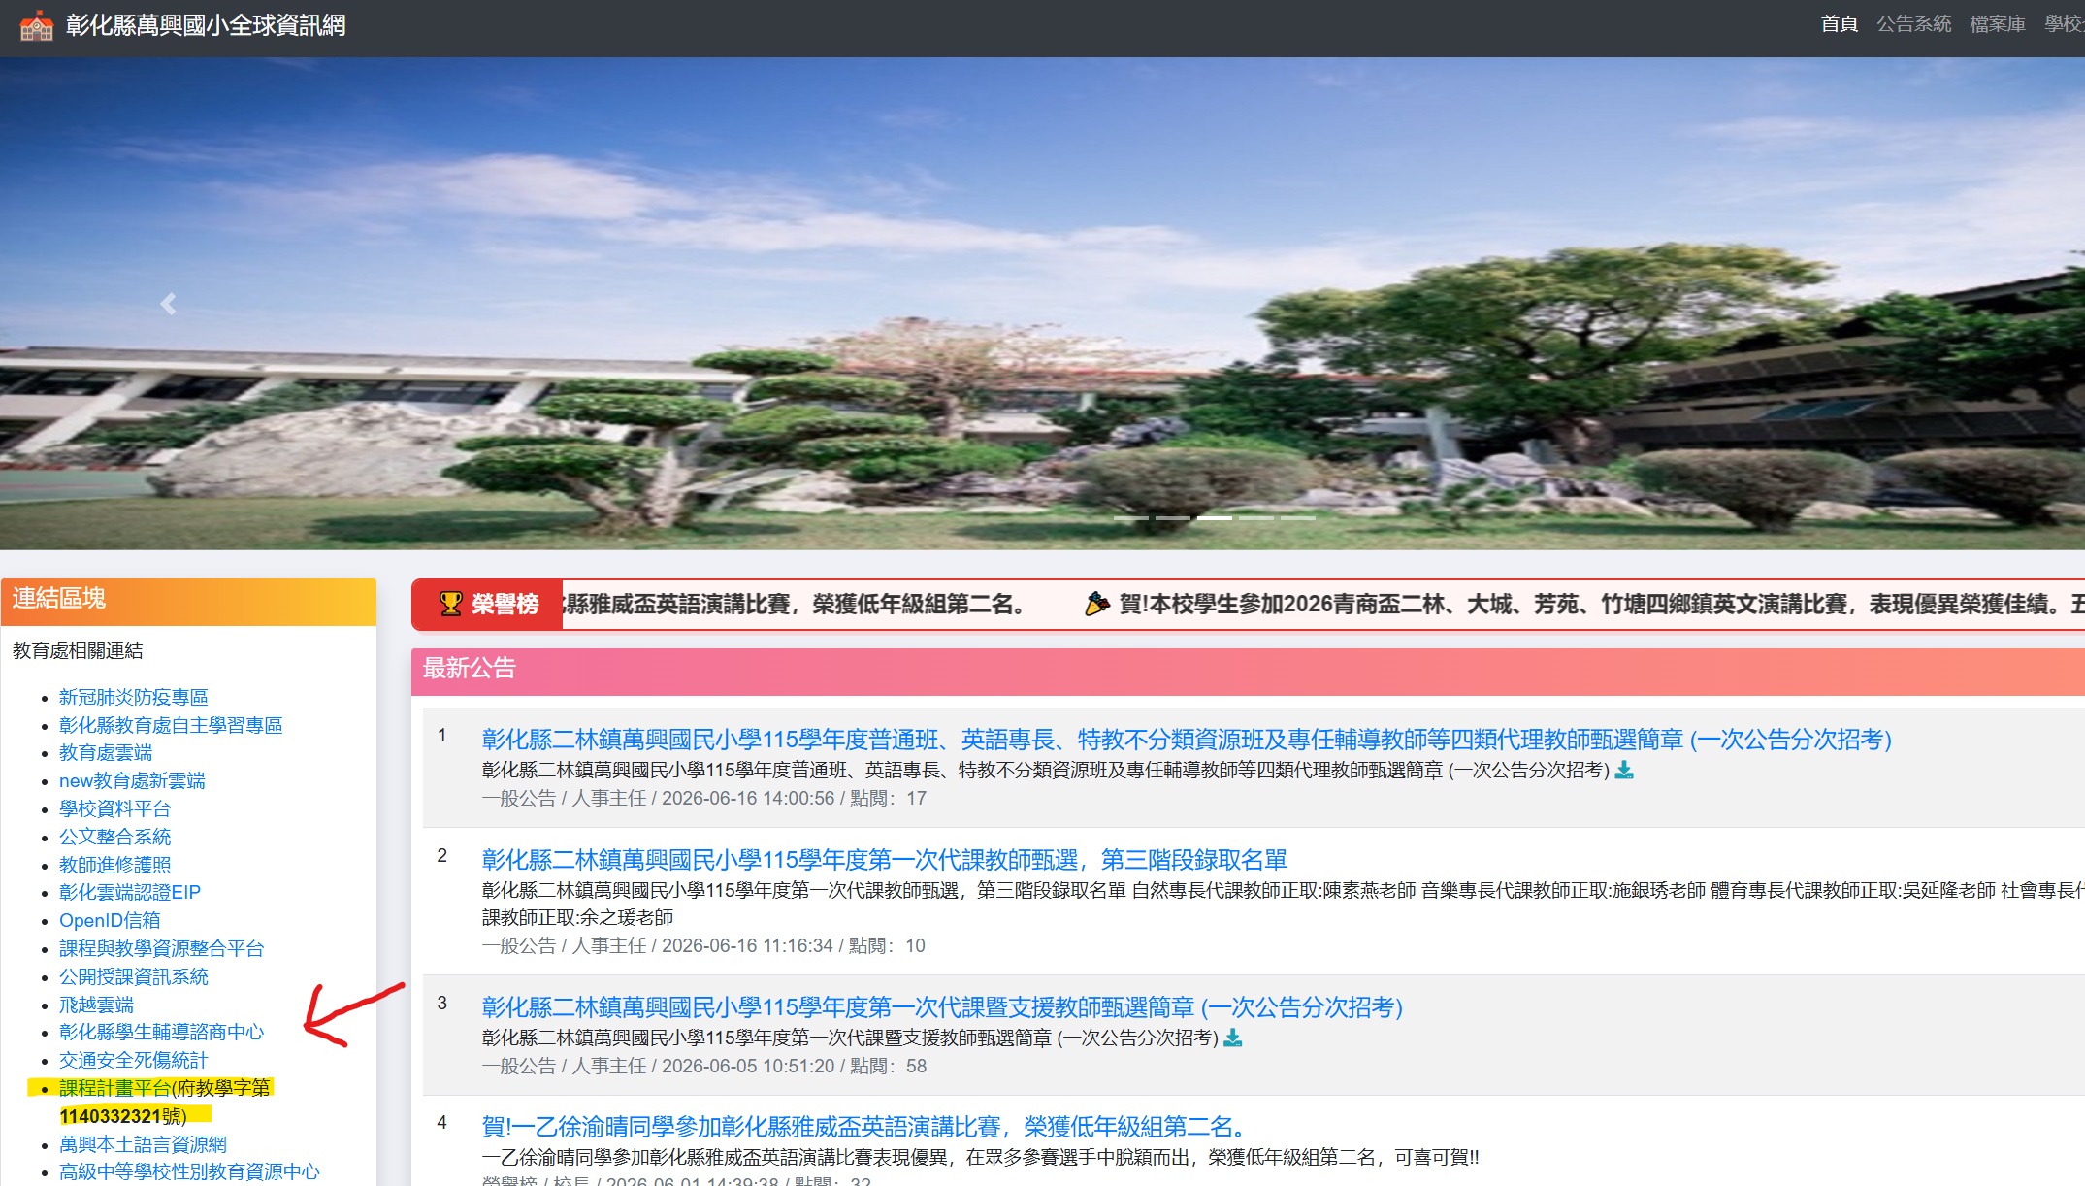Open the ticker item 賀!本校學生參加2026青商盃
The image size is (2085, 1186).
(1601, 605)
